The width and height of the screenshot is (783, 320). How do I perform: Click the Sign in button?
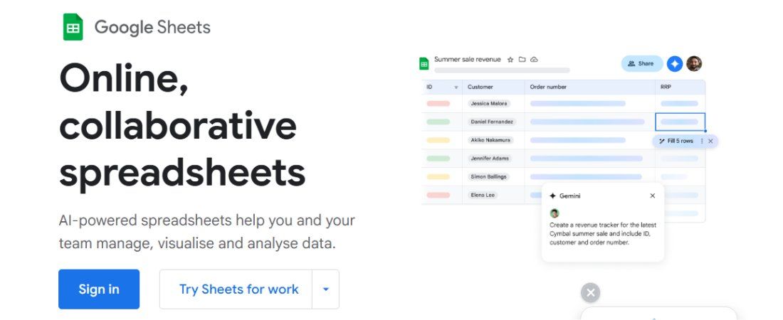tap(99, 289)
